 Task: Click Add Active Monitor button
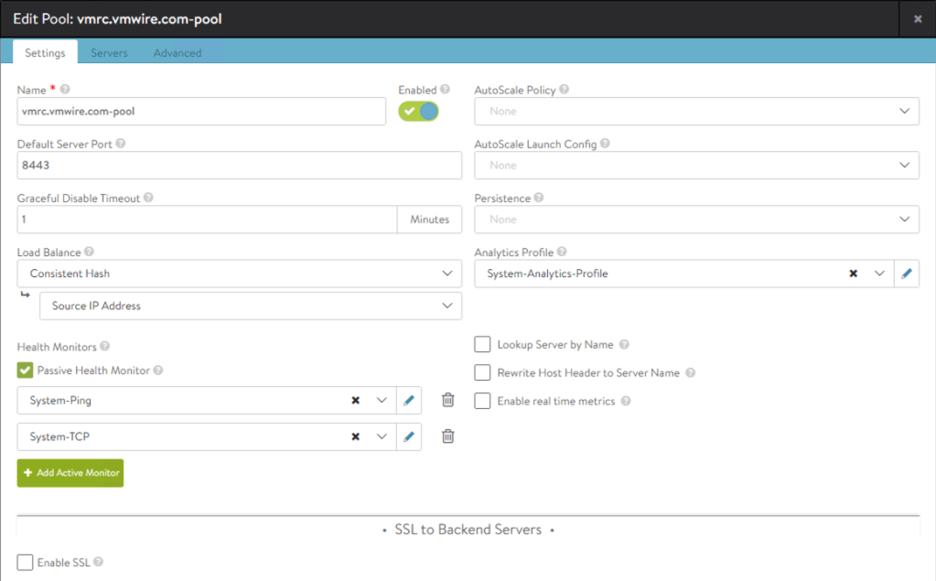pyautogui.click(x=70, y=473)
